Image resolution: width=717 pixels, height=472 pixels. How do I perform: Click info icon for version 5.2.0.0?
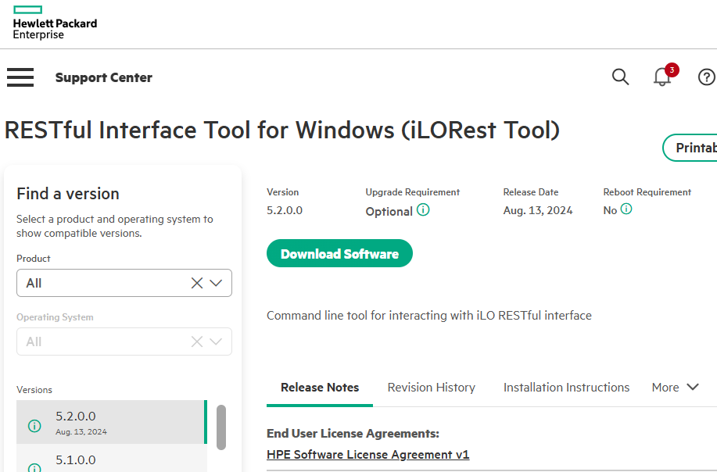pyautogui.click(x=34, y=426)
